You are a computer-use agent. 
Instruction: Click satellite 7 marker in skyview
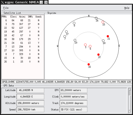(65, 36)
